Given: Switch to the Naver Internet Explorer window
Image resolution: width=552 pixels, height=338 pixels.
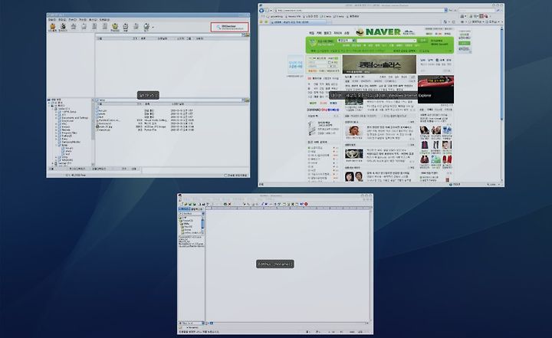Looking at the screenshot, I should (x=381, y=95).
